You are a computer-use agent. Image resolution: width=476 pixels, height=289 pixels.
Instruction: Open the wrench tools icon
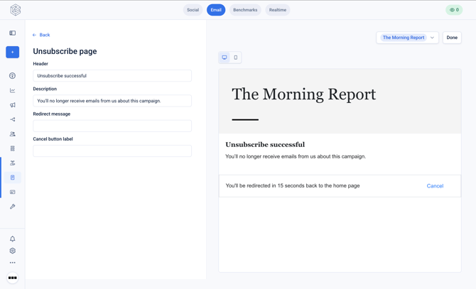(x=13, y=207)
